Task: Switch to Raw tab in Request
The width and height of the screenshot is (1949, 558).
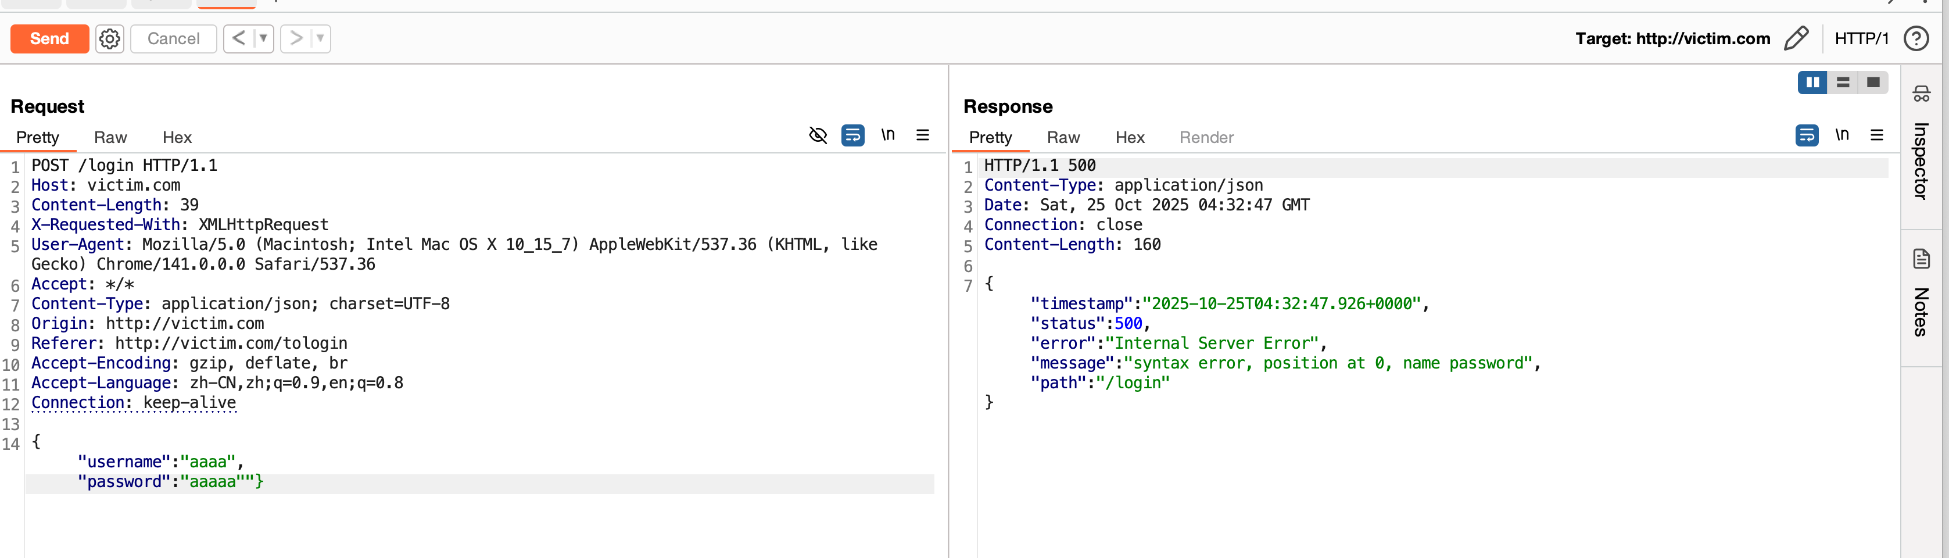Action: (110, 138)
